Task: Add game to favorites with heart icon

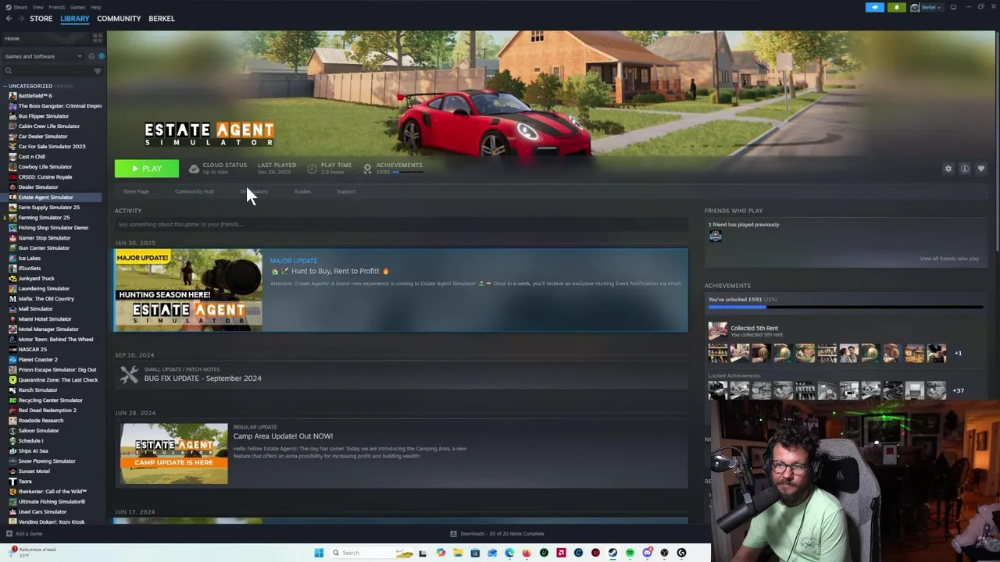Action: pos(981,169)
